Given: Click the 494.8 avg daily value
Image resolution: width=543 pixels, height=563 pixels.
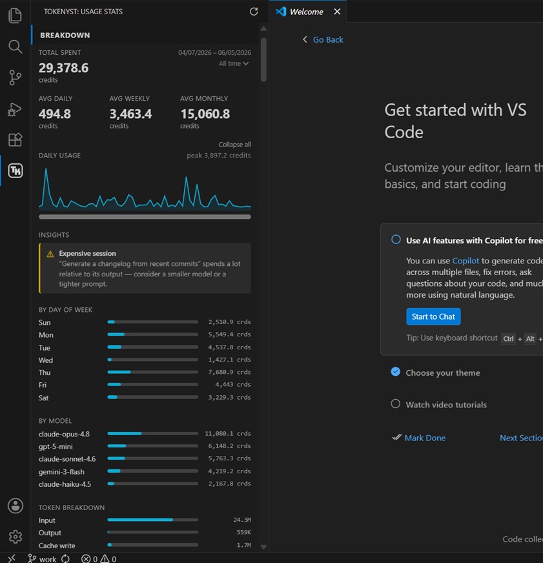Looking at the screenshot, I should [x=55, y=114].
